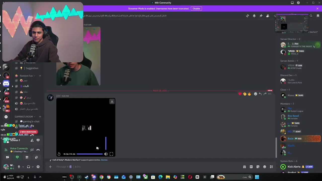
Task: Add a server with plus button
Action: (x=6, y=117)
